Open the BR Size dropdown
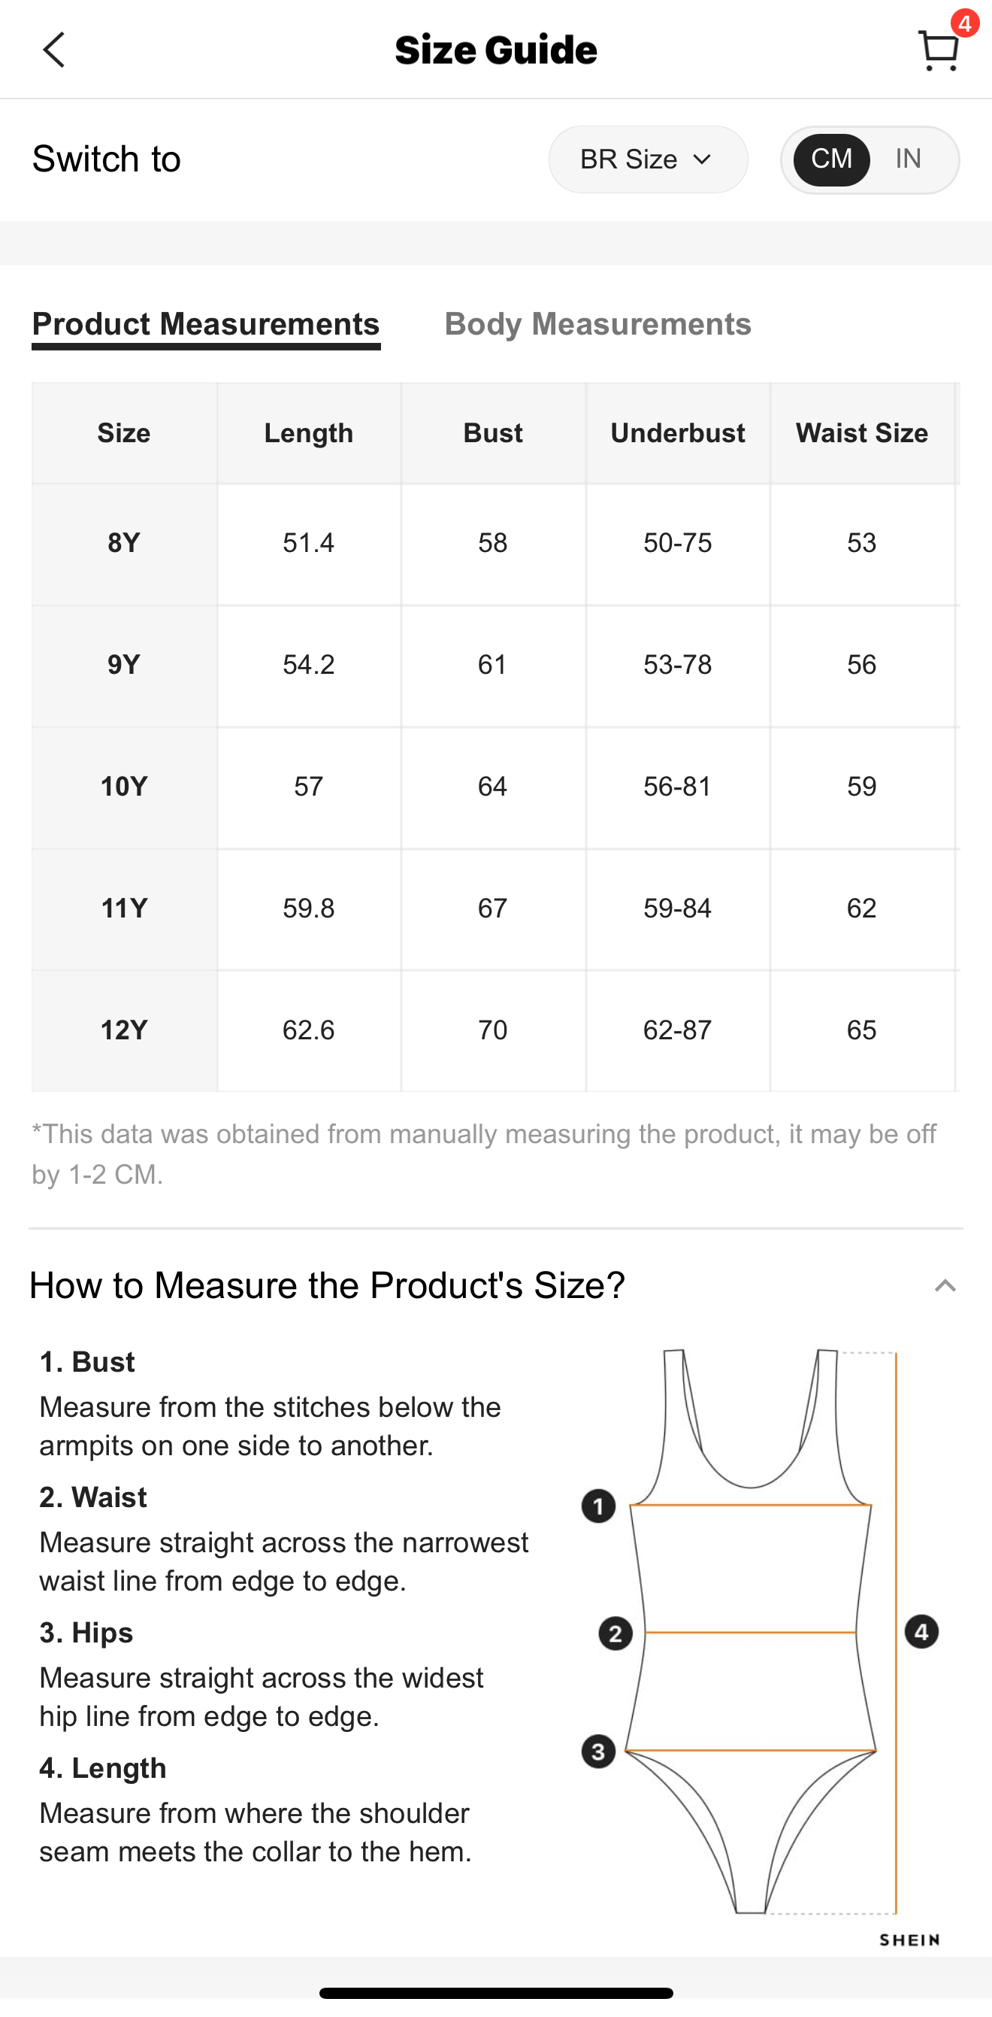Image resolution: width=992 pixels, height=2017 pixels. pyautogui.click(x=648, y=159)
